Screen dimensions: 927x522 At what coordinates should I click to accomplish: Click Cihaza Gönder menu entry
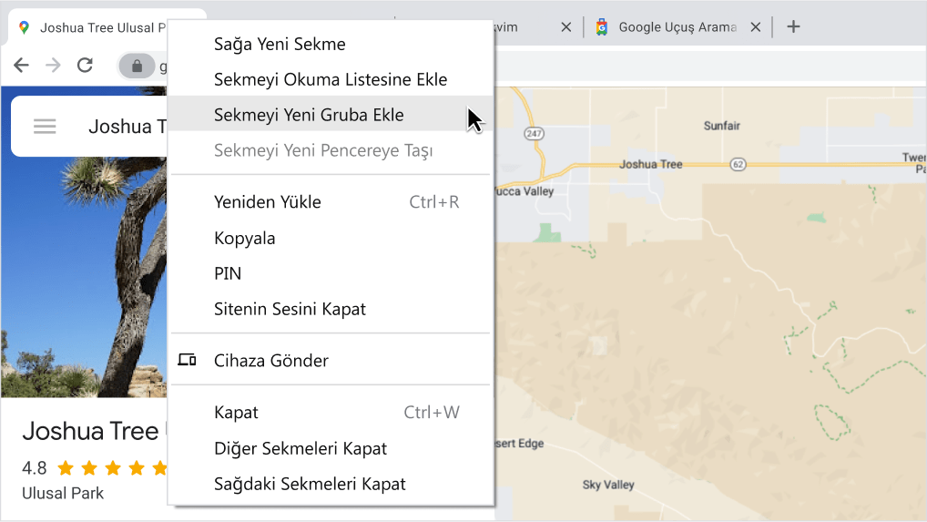pos(270,361)
